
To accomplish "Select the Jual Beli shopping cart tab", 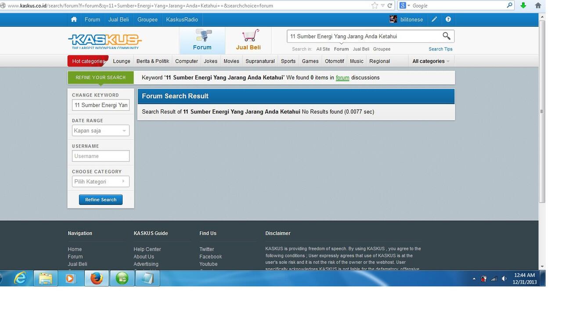I will [x=248, y=40].
